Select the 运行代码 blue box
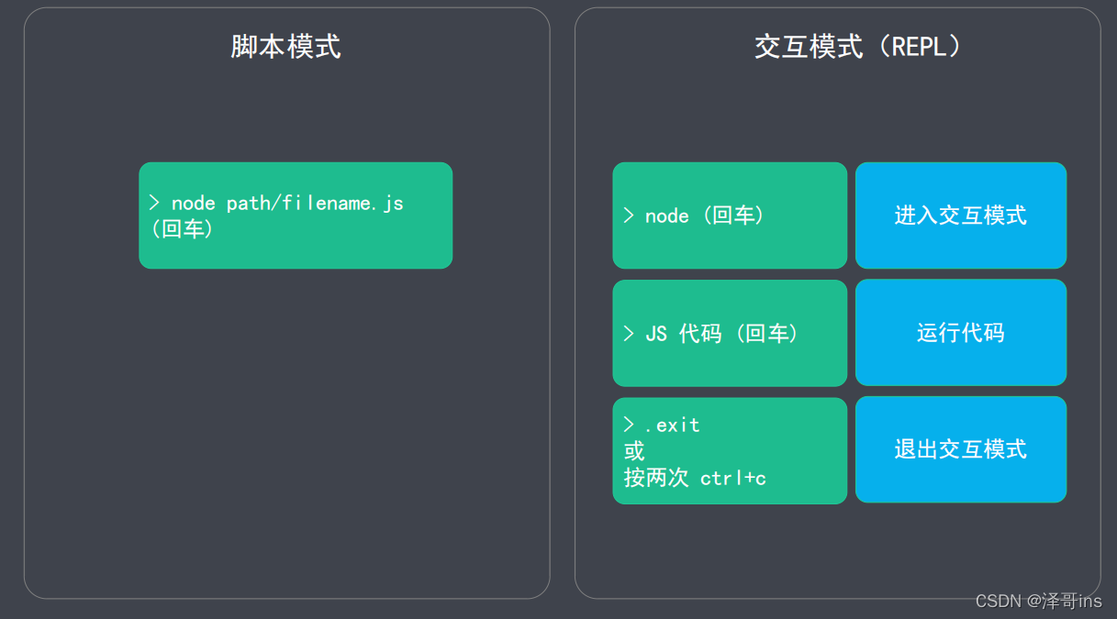This screenshot has width=1117, height=619. (x=961, y=333)
